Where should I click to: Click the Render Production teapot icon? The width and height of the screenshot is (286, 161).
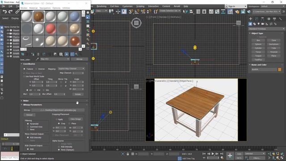click(249, 12)
